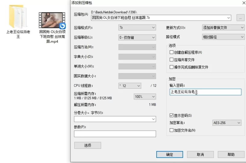This screenshot has height=163, width=246.
Task: Confirm with the 确定 button
Action: pos(170,154)
